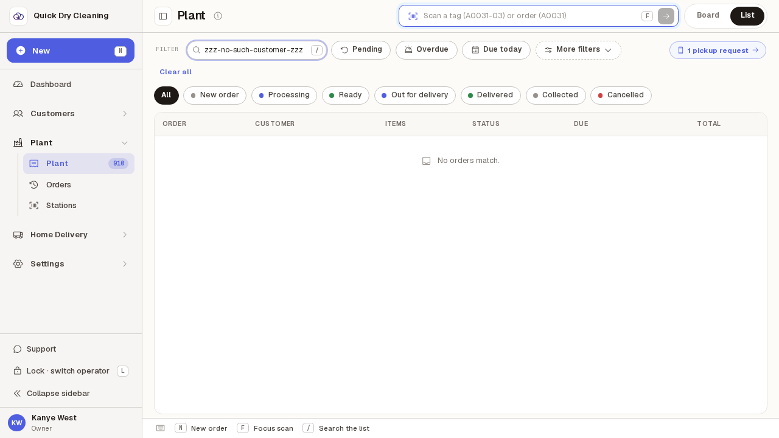Click the Quick Dry Cleaning logo icon
Viewport: 779px width, 438px height.
coord(18,16)
